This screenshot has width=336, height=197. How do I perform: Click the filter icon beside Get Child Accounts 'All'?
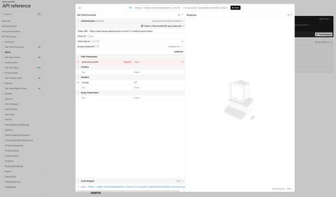click(182, 15)
